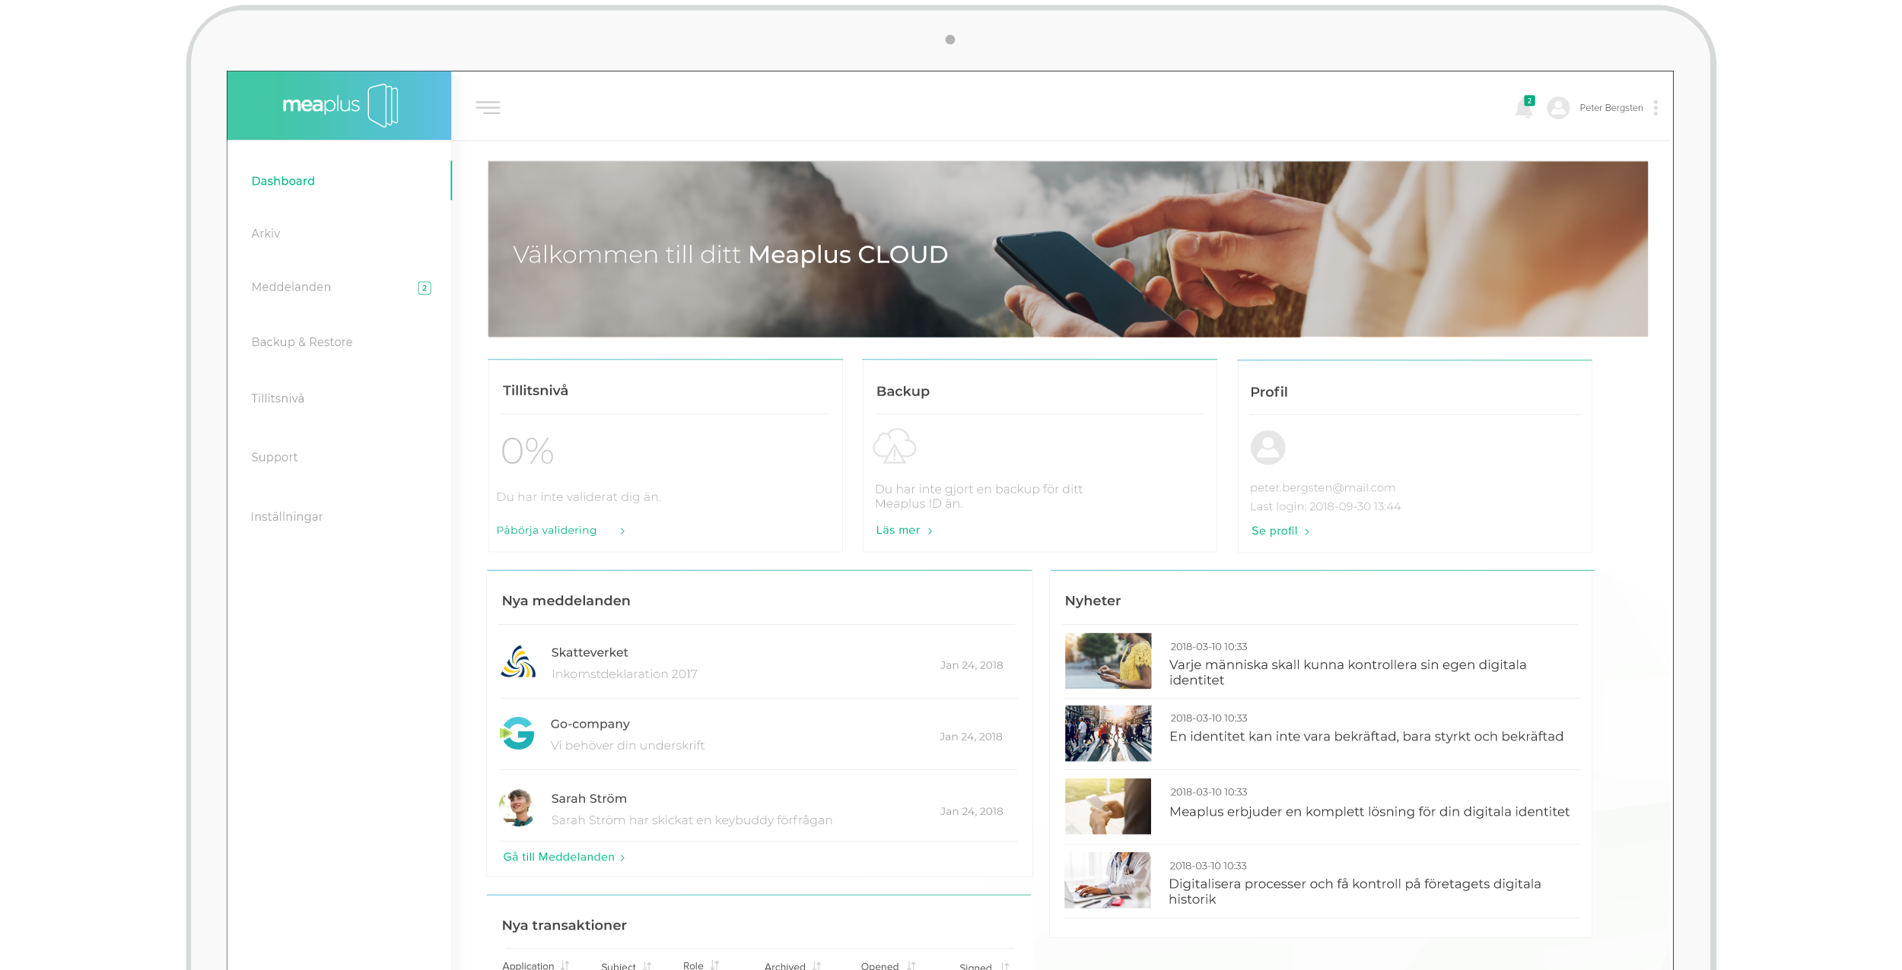Viewport: 1902px width, 970px height.
Task: Click the Meaplus logo
Action: coord(340,105)
